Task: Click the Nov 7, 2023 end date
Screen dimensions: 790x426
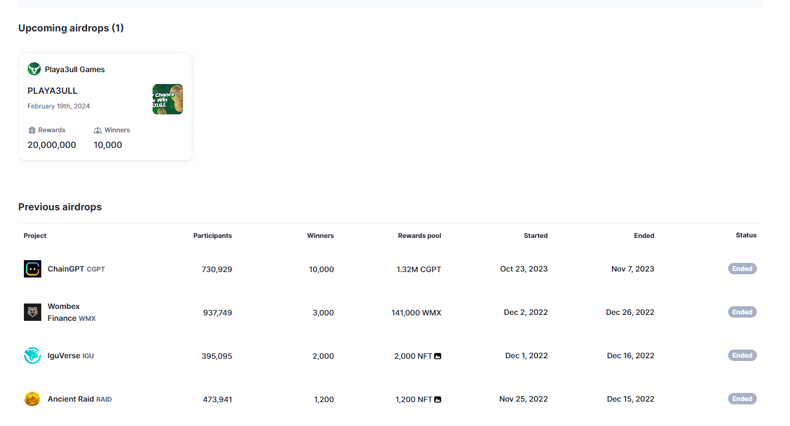Action: click(633, 269)
